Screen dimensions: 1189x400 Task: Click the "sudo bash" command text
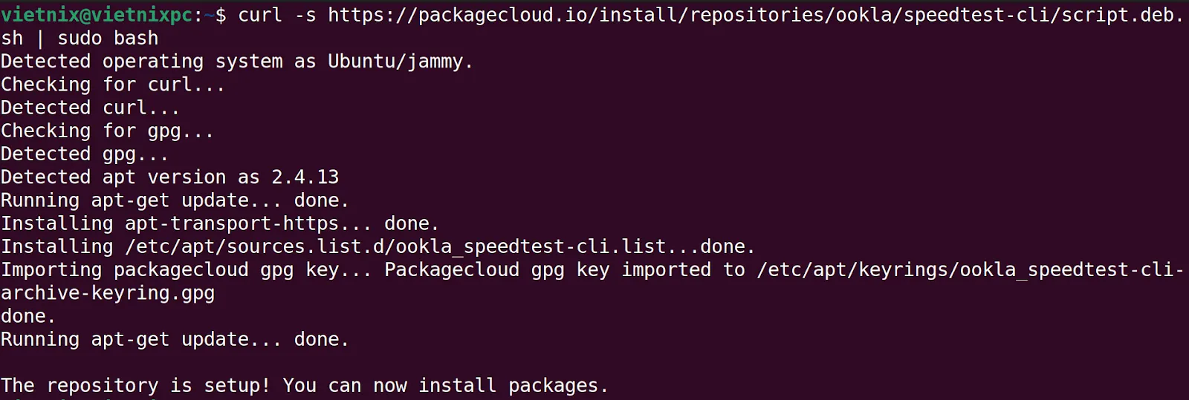pos(108,38)
